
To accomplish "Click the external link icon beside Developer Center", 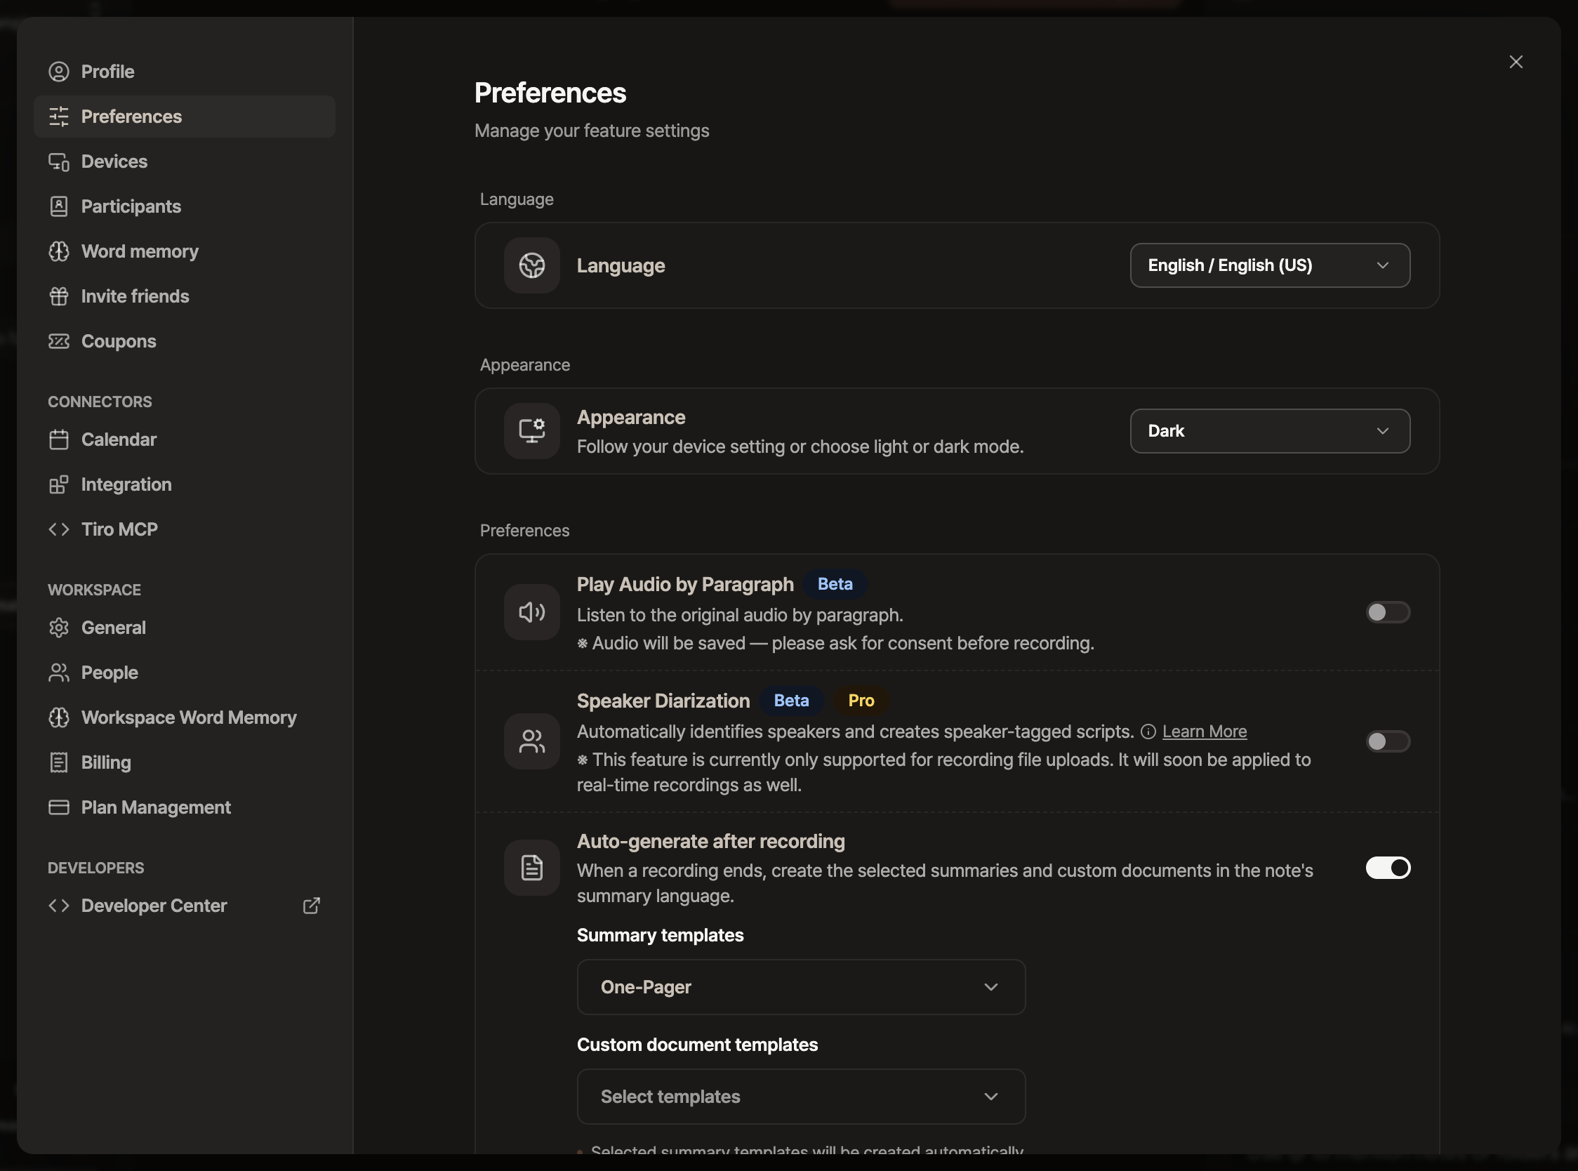I will 312,906.
